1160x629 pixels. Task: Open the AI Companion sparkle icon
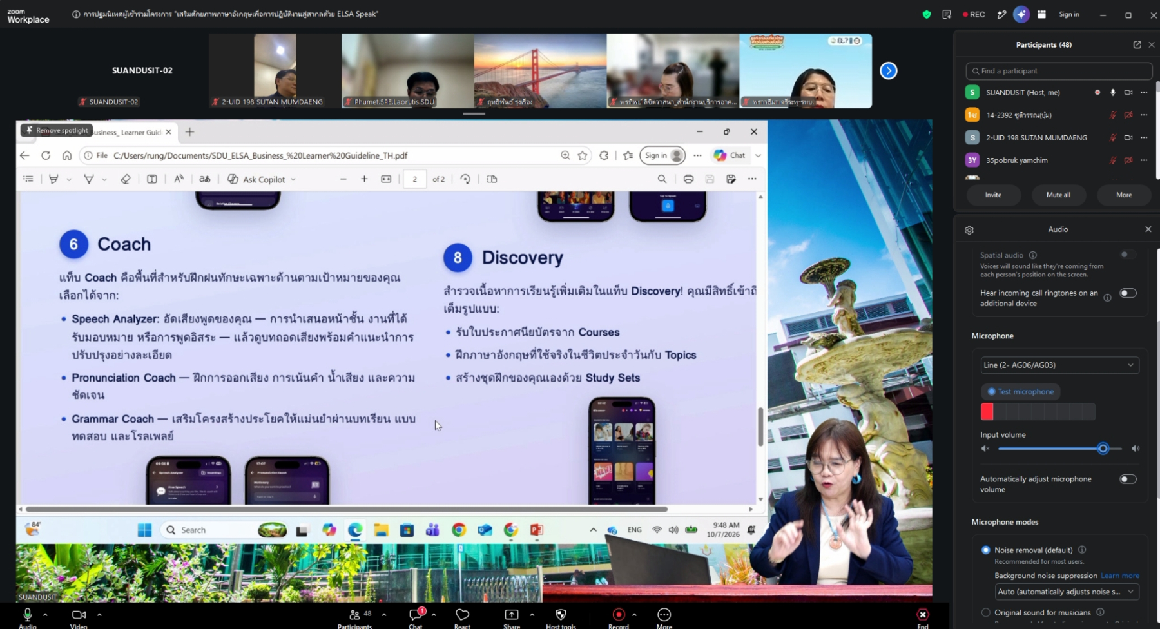coord(1021,14)
